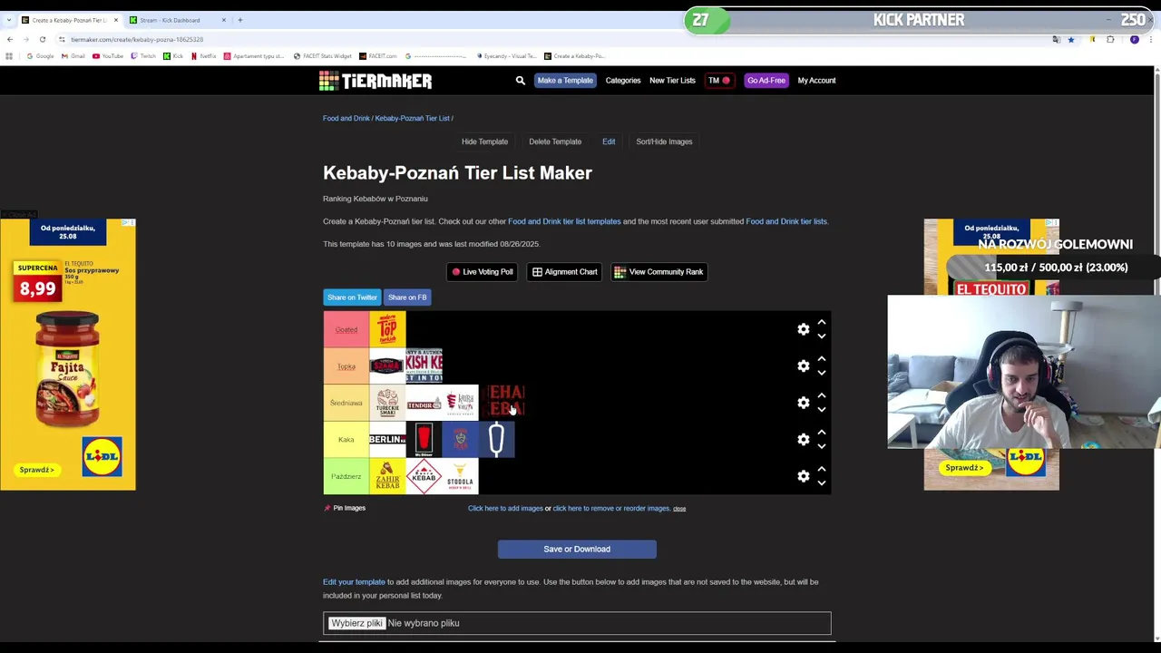Open a new browser tab with plus button
The height and width of the screenshot is (653, 1161).
pyautogui.click(x=240, y=20)
